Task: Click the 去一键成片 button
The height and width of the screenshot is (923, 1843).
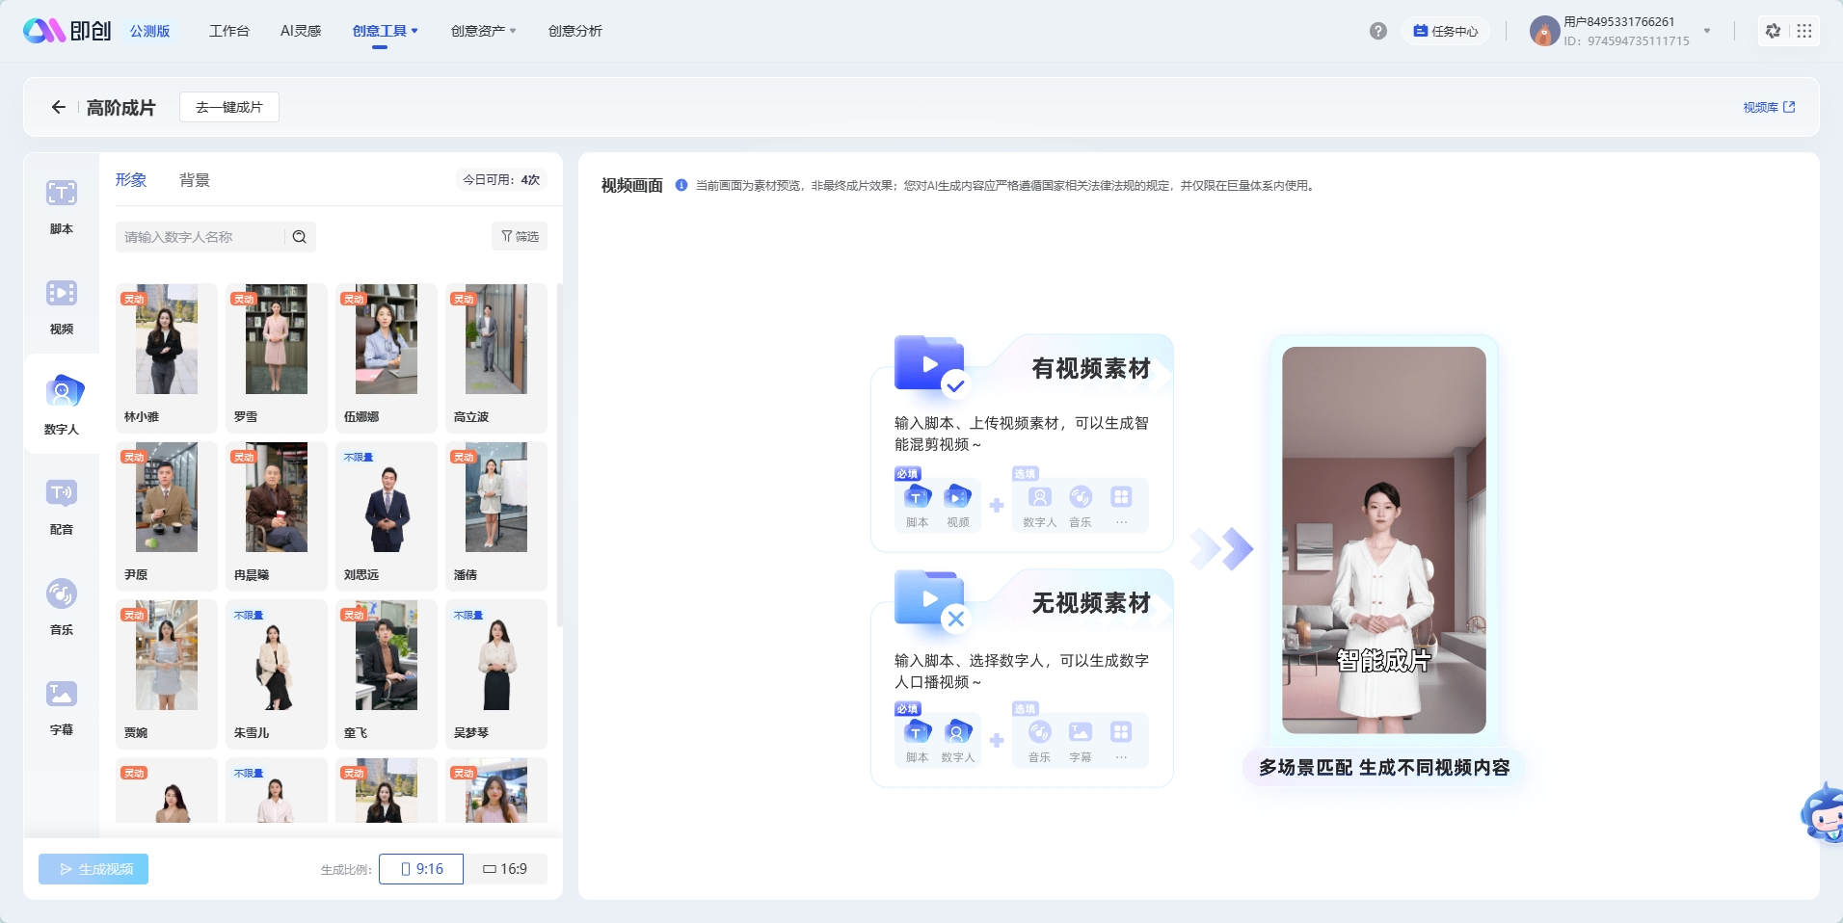Action: [229, 107]
